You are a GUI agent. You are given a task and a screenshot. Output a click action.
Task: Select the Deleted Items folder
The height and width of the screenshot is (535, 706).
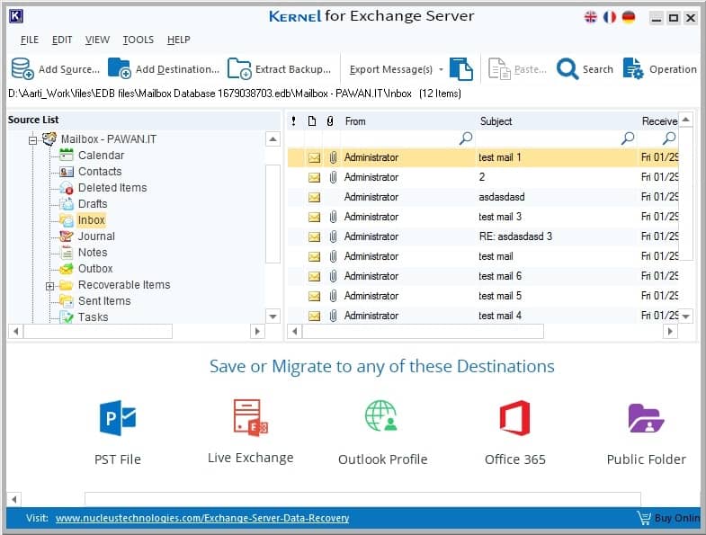pos(112,188)
